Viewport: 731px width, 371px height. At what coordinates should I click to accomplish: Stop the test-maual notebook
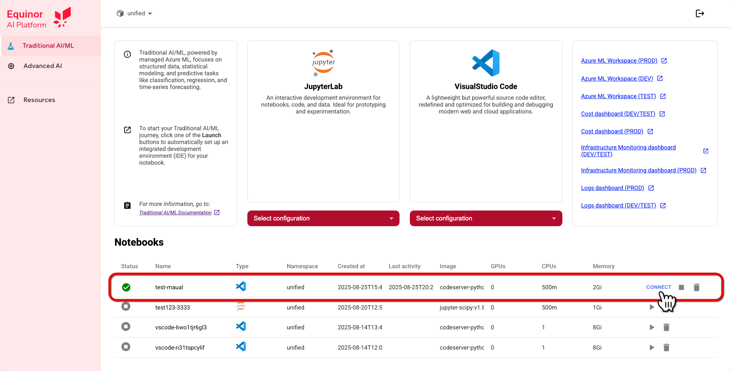tap(681, 287)
